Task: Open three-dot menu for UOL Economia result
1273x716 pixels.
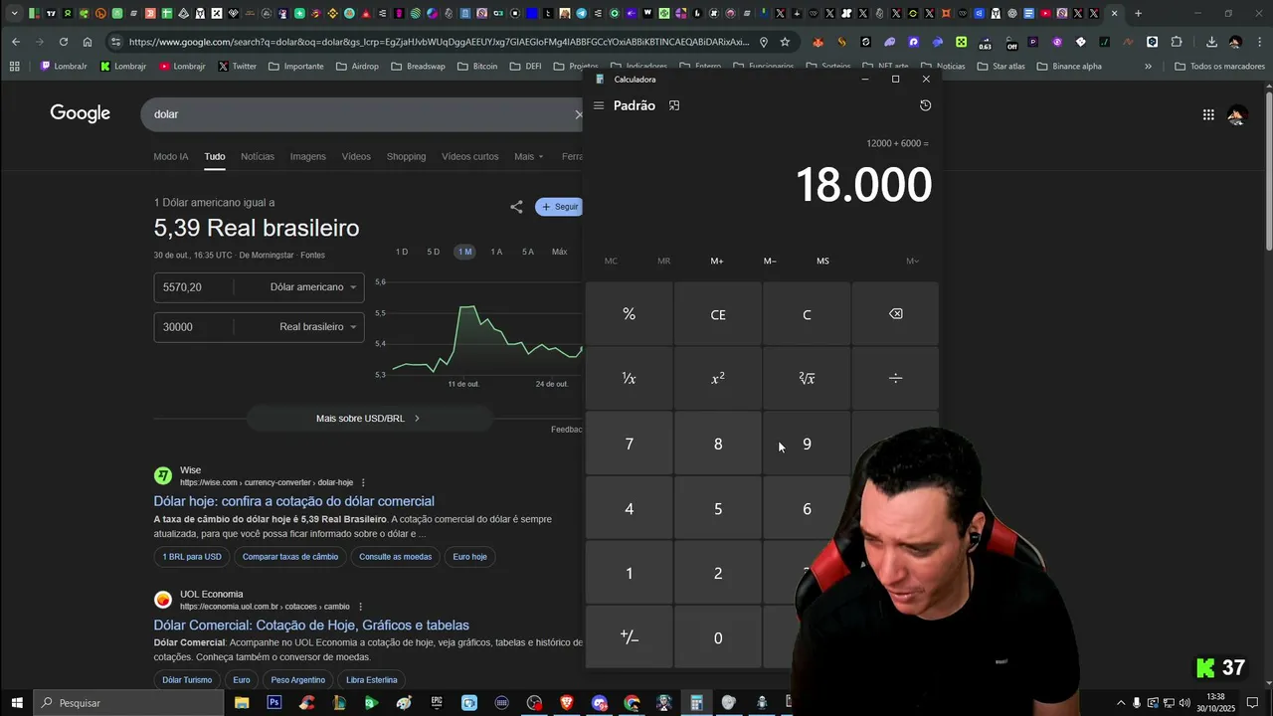Action: pos(360,607)
